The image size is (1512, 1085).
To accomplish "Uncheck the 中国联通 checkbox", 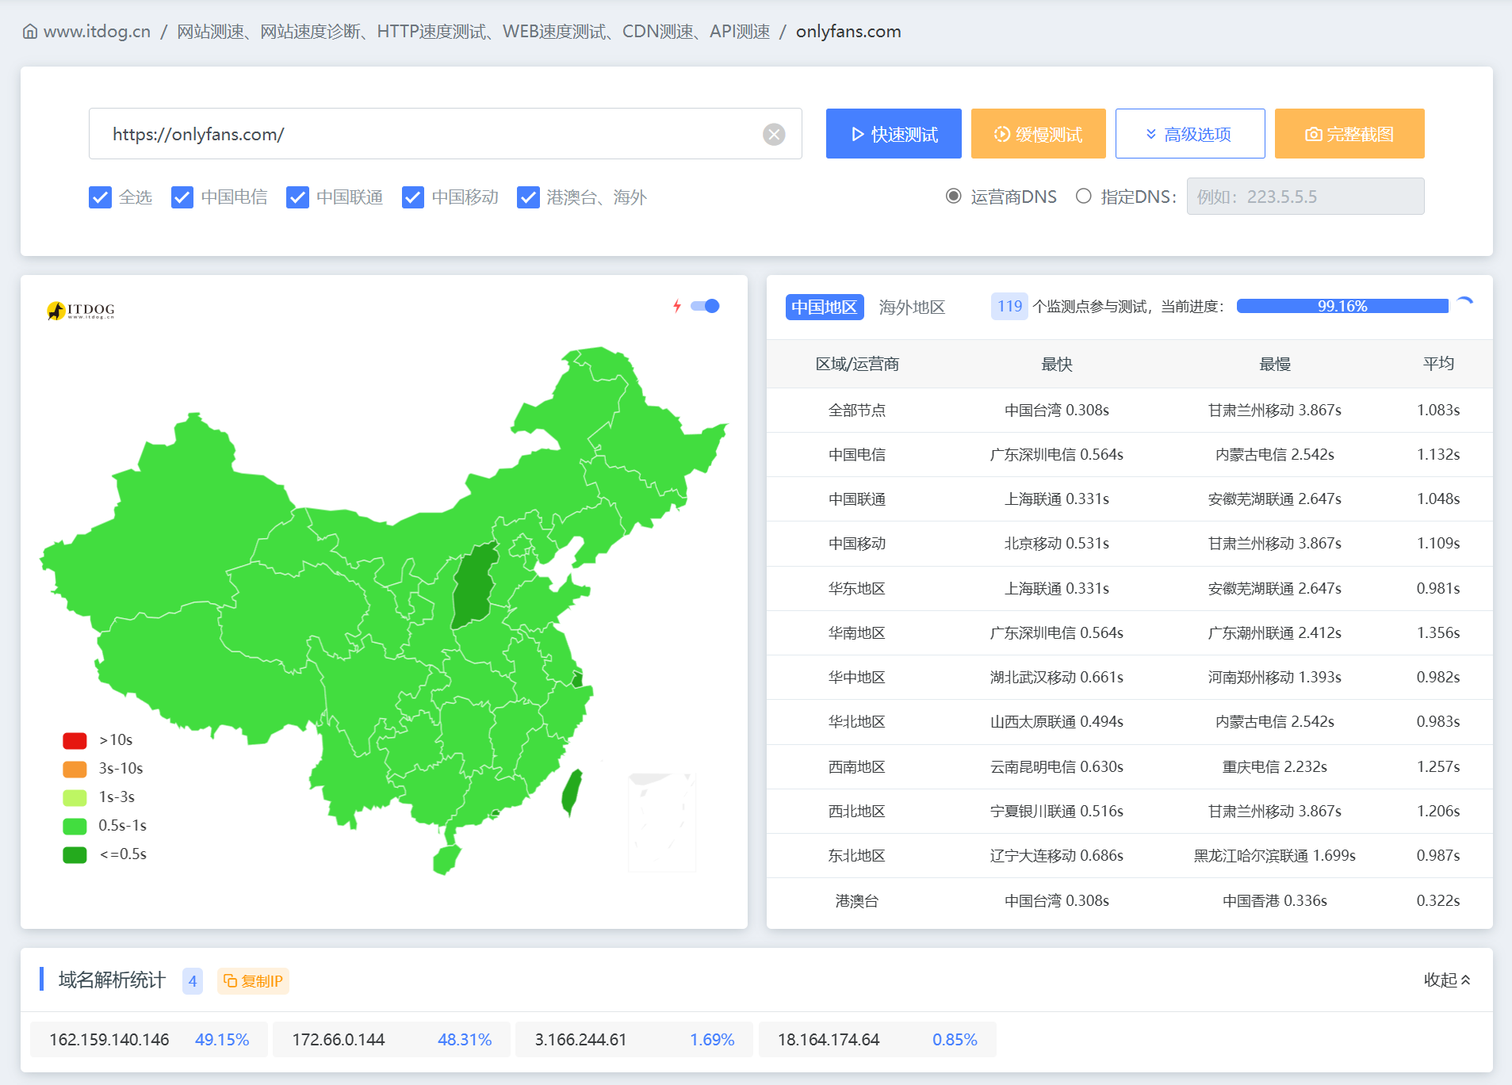I will [x=297, y=197].
